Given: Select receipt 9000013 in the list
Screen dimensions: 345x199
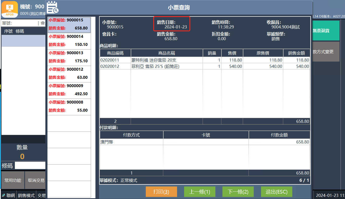Looking at the screenshot, I should 69,57.
